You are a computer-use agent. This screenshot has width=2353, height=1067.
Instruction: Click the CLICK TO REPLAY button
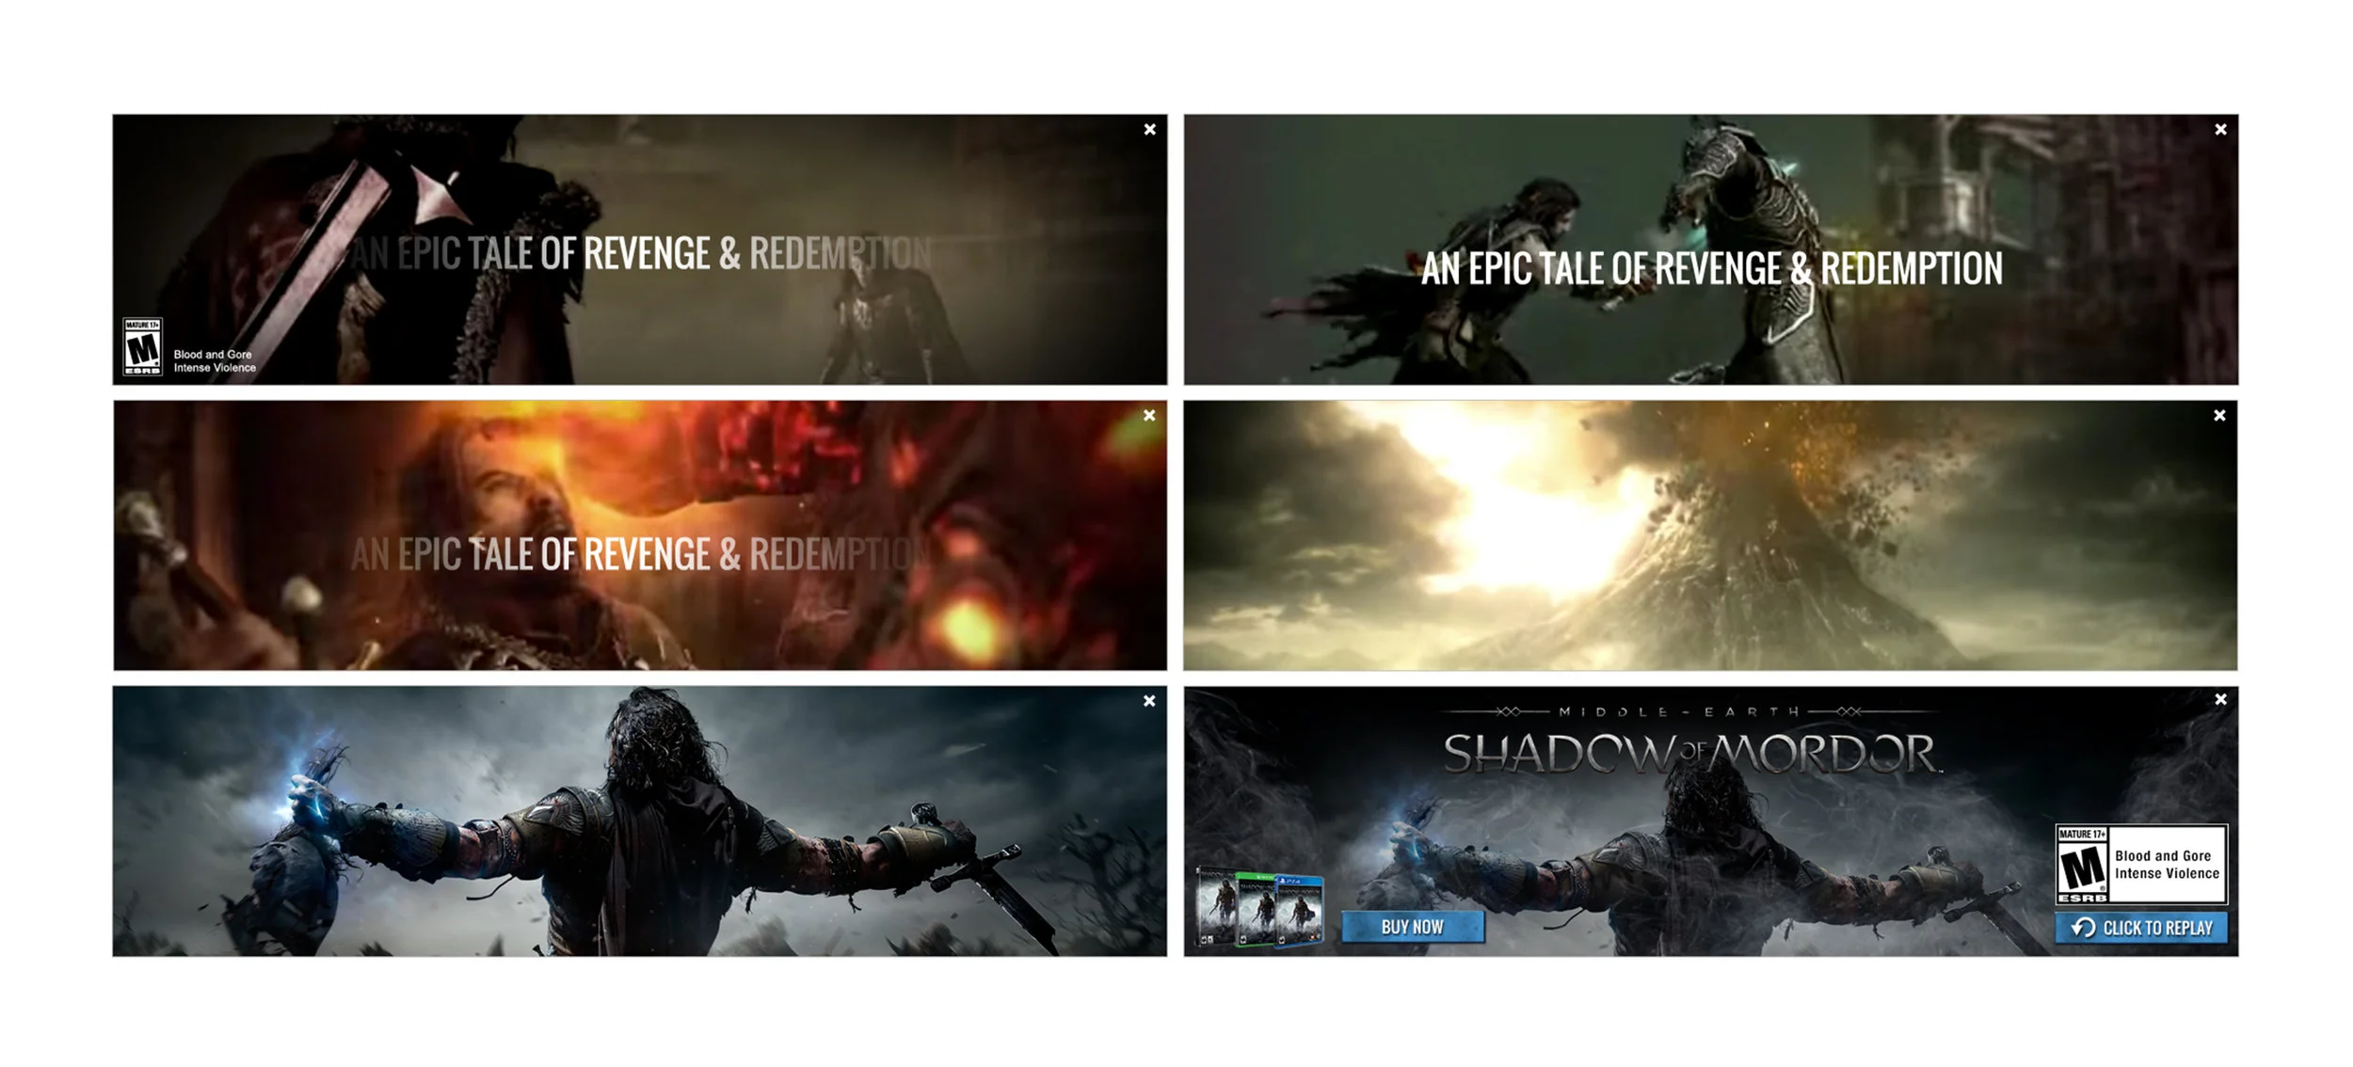2140,928
